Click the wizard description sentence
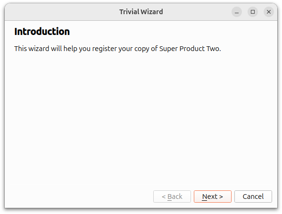282x214 pixels. [117, 49]
